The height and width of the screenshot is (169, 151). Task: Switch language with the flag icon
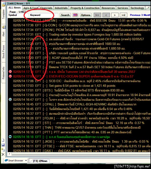[75, 15]
